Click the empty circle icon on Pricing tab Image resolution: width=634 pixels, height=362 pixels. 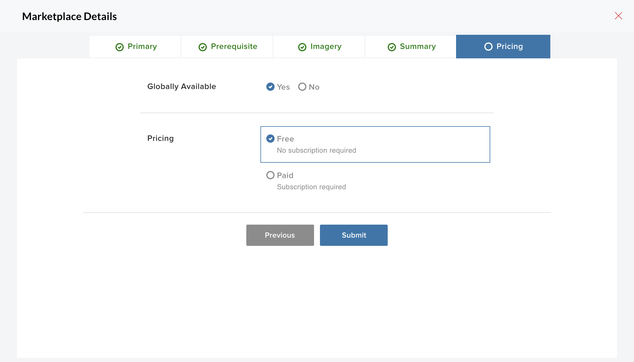488,47
